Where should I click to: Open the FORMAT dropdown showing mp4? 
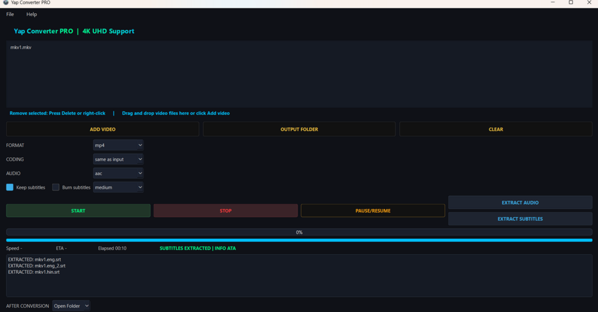118,145
